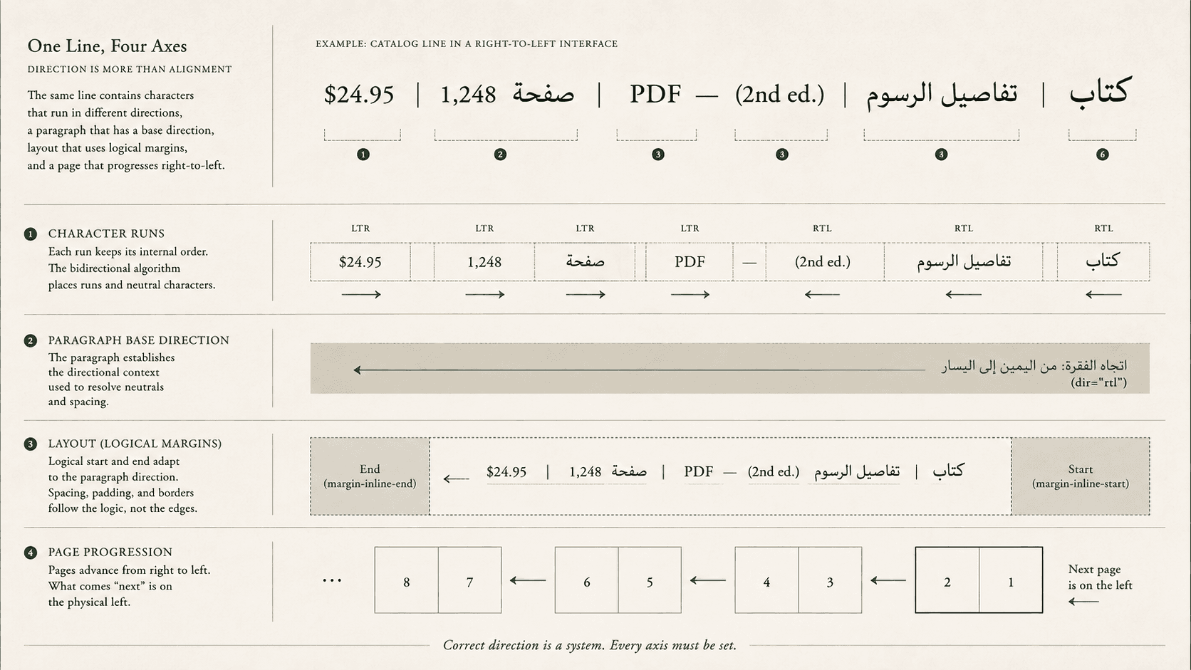Viewport: 1191px width, 670px height.
Task: Select page 1 in the page spread
Action: [x=1011, y=580]
